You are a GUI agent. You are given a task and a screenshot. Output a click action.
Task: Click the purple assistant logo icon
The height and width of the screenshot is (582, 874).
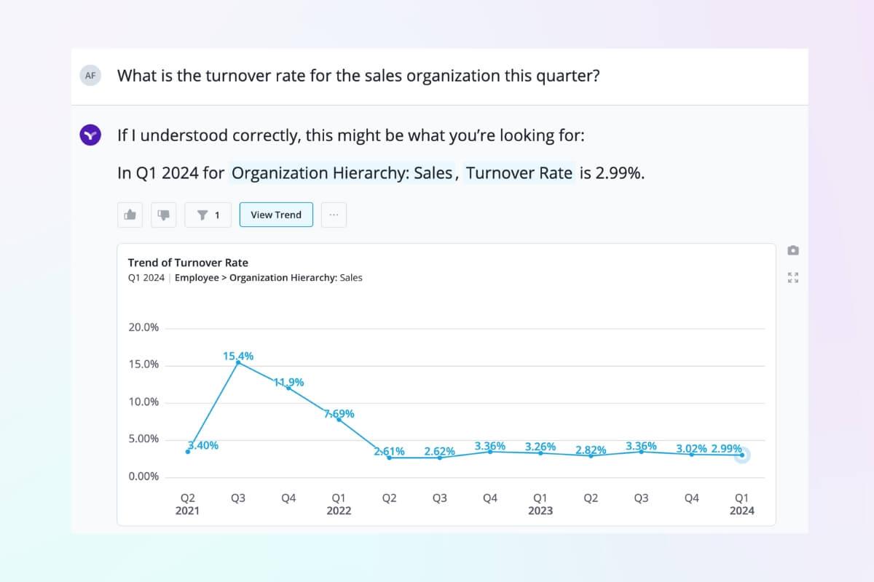click(90, 135)
